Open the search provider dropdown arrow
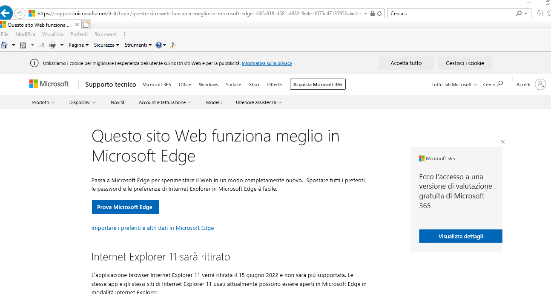This screenshot has width=551, height=294. [x=526, y=14]
